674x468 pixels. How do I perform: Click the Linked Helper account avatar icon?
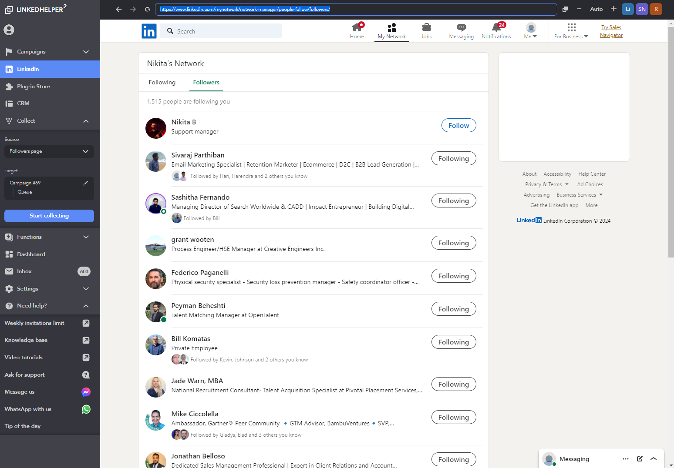(x=9, y=30)
